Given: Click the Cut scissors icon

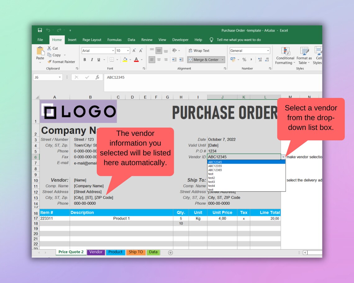Looking at the screenshot, I should tap(50, 48).
